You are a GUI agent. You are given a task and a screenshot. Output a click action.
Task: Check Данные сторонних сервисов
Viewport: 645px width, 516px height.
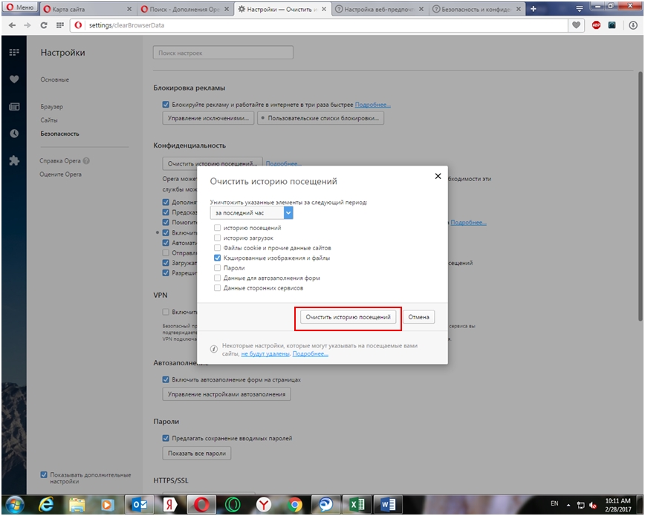pyautogui.click(x=217, y=288)
